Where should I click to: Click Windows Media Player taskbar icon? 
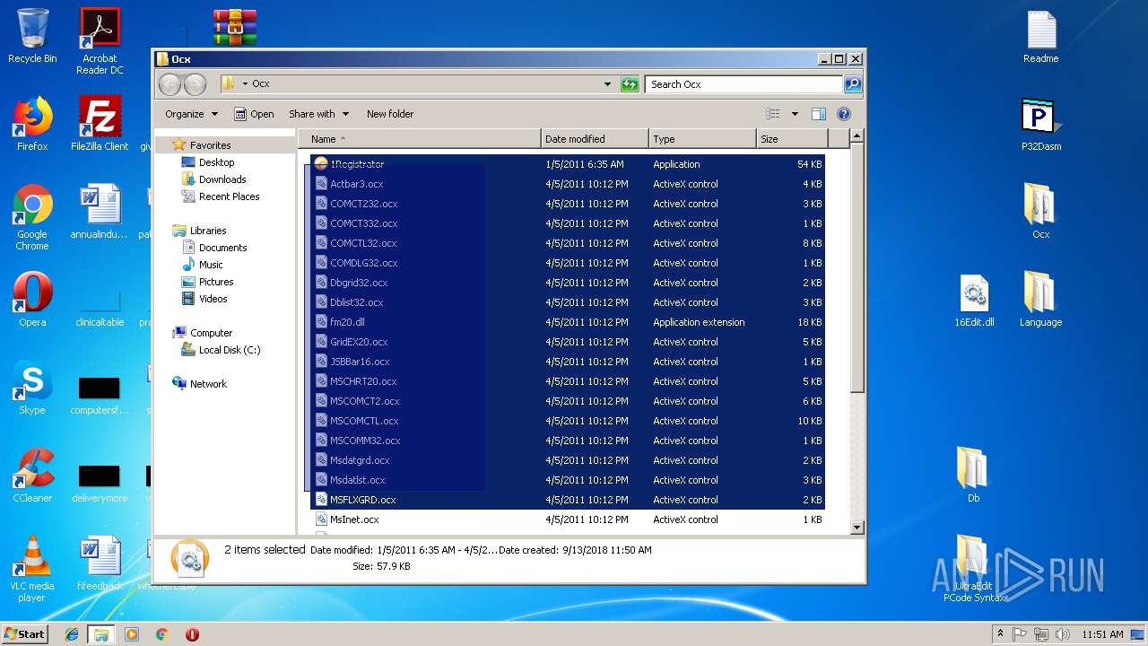pyautogui.click(x=132, y=634)
